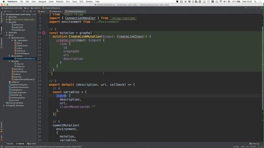Screen dimensions: 264x148
Task: Click the scroll-from-source target icon in Project panel
Action: 24,12
